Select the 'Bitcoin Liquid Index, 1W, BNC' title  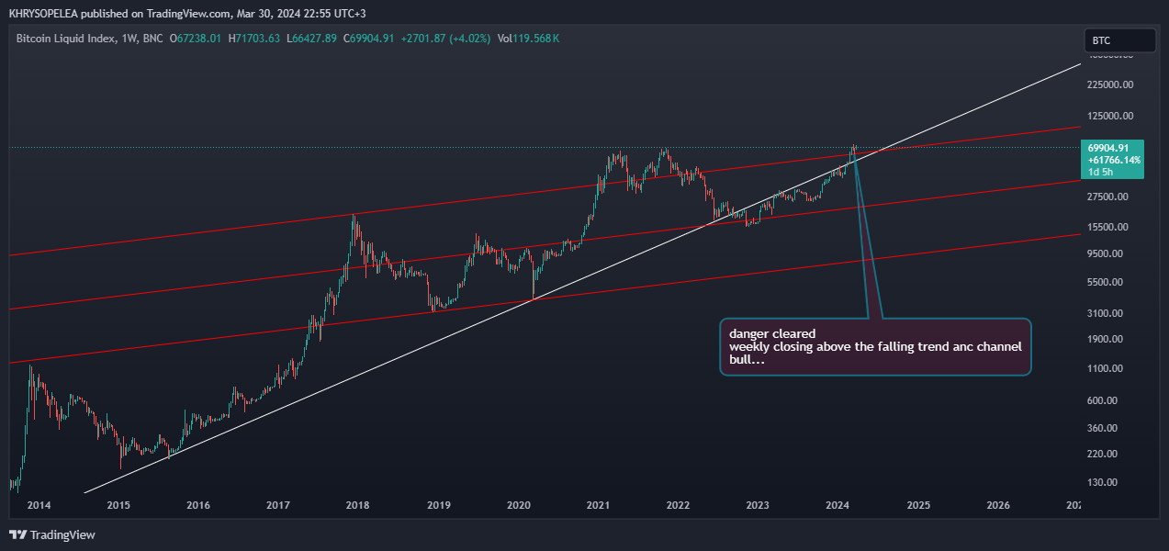[x=90, y=39]
